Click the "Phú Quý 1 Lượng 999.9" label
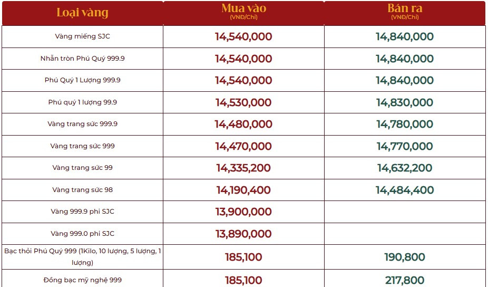 [x=82, y=80]
